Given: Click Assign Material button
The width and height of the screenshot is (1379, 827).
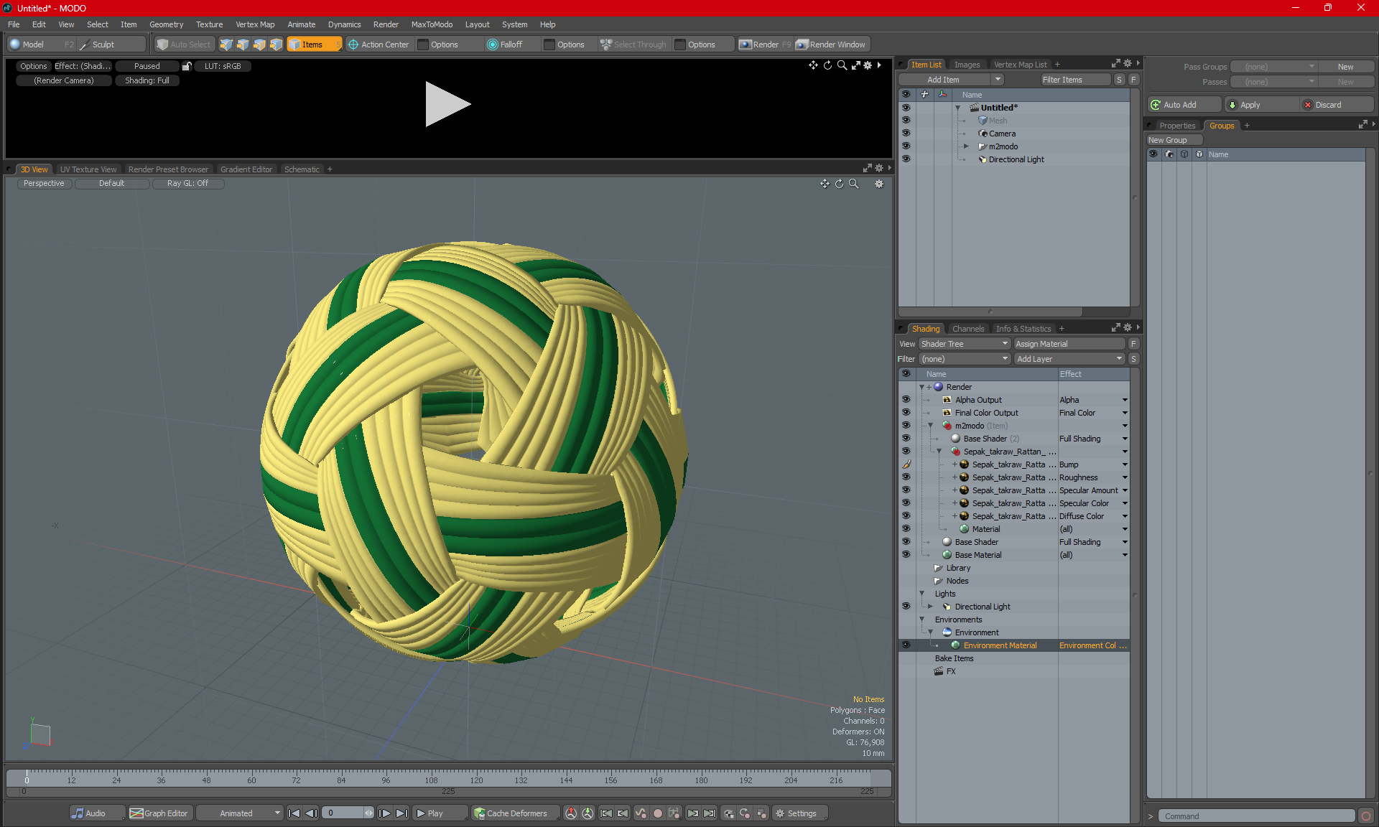Looking at the screenshot, I should pos(1069,344).
